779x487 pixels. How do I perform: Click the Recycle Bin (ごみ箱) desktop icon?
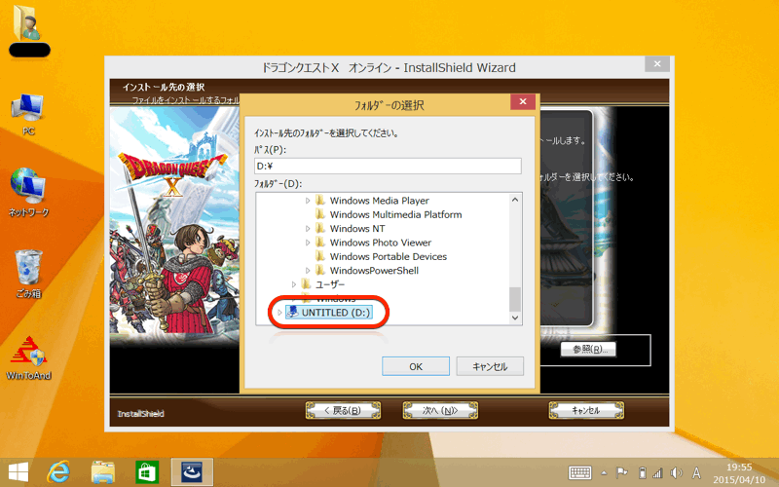click(x=28, y=270)
